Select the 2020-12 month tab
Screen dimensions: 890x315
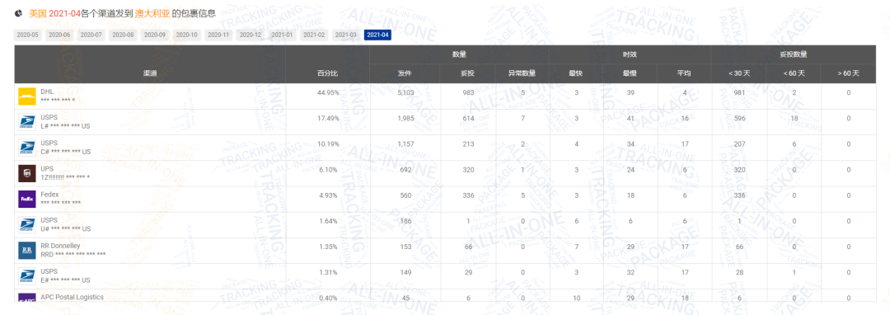pos(251,35)
